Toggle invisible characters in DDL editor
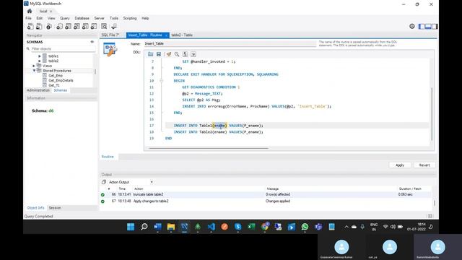The height and width of the screenshot is (260, 462). (185, 54)
